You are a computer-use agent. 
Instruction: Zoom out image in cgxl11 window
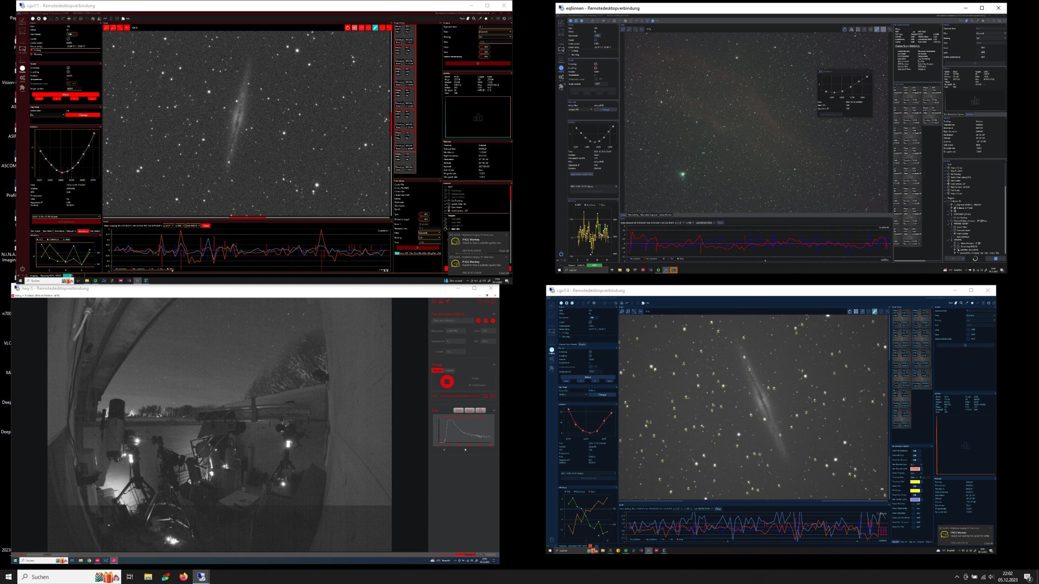(x=113, y=28)
